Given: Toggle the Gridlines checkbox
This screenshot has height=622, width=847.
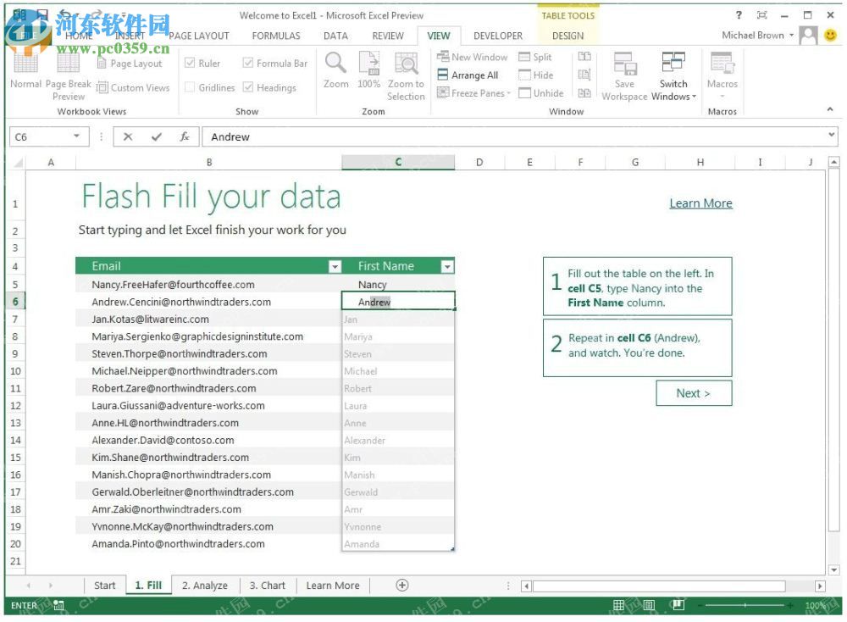Looking at the screenshot, I should click(x=190, y=87).
